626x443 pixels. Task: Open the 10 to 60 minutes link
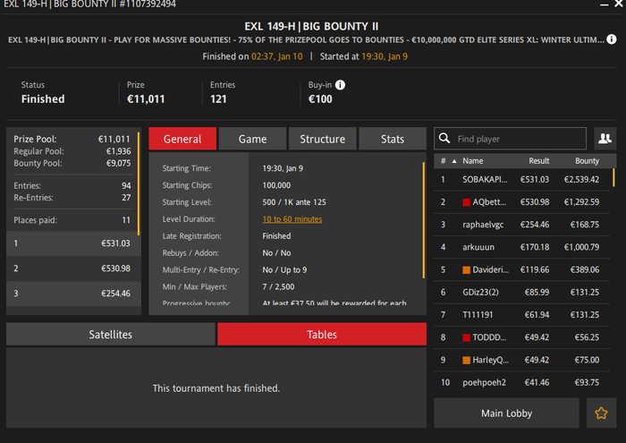pos(292,219)
